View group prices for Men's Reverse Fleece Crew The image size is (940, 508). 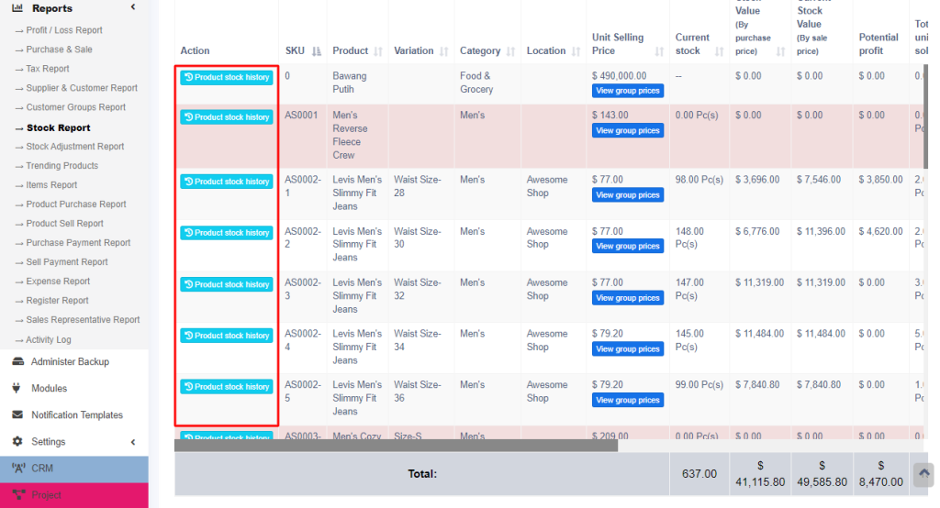628,130
